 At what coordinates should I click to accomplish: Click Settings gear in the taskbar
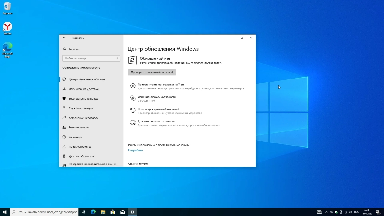(133, 212)
